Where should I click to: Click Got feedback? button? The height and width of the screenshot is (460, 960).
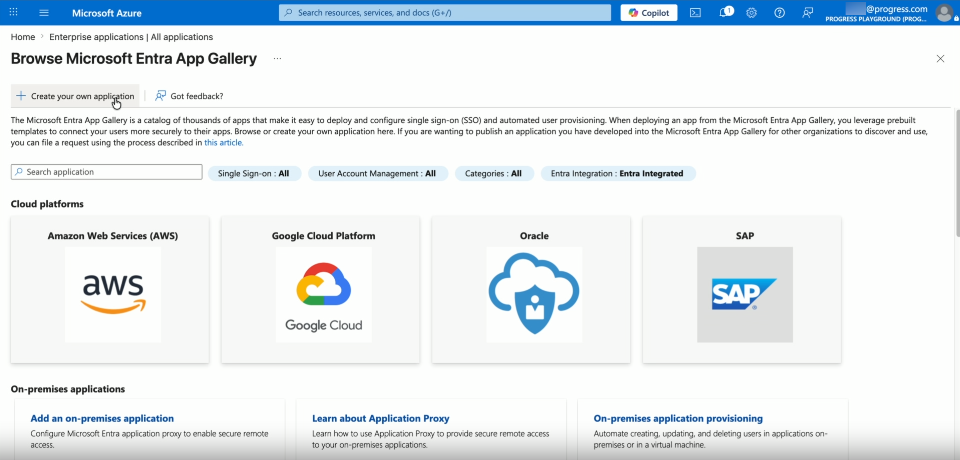[189, 96]
